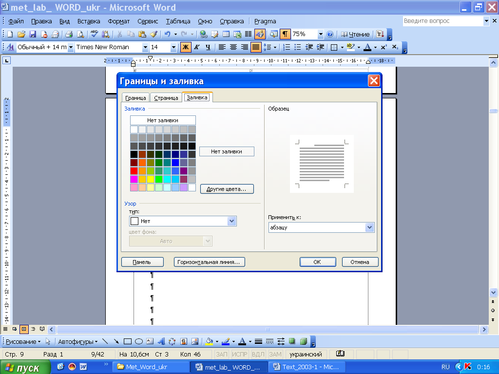Click the Numbered list icon
Viewport: 499px width, 374px height.
pyautogui.click(x=287, y=47)
